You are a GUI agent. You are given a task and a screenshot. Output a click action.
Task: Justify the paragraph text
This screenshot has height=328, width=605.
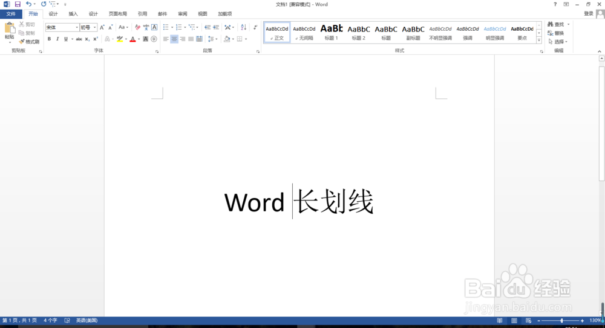click(x=191, y=39)
